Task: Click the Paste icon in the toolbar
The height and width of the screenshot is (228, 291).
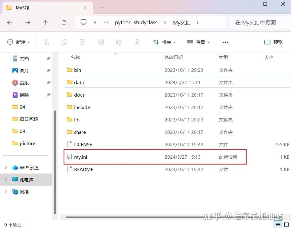Action: click(82, 42)
